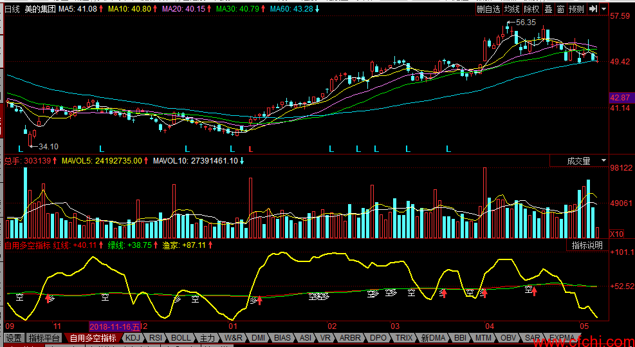Switch to the KDJ indicator tab
The width and height of the screenshot is (635, 347).
click(133, 338)
